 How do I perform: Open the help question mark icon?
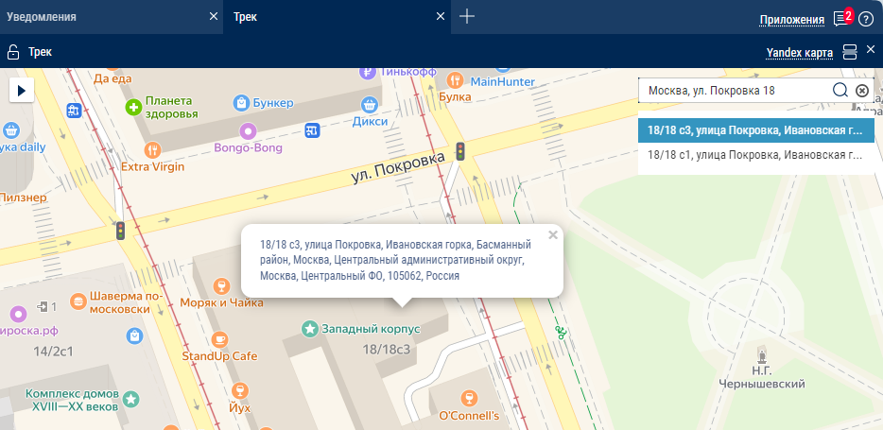coord(865,19)
